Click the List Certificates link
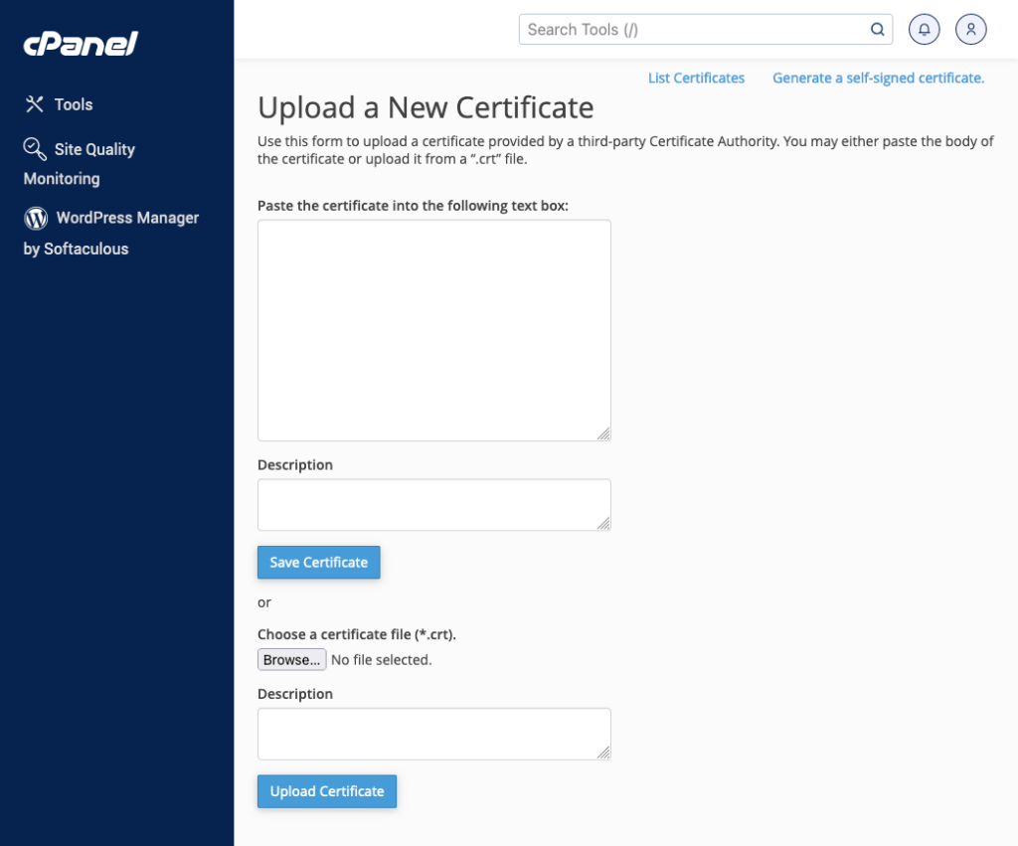This screenshot has width=1018, height=846. pos(696,78)
